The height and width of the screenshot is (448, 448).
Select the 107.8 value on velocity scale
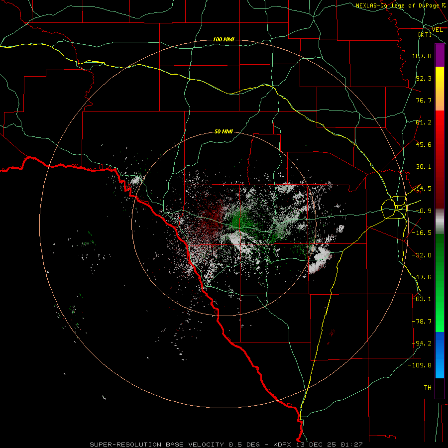pos(422,56)
